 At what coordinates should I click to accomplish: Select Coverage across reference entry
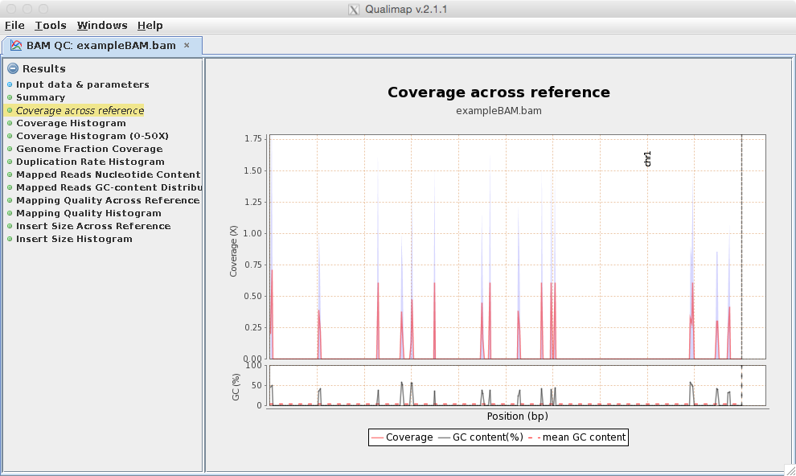pos(80,110)
